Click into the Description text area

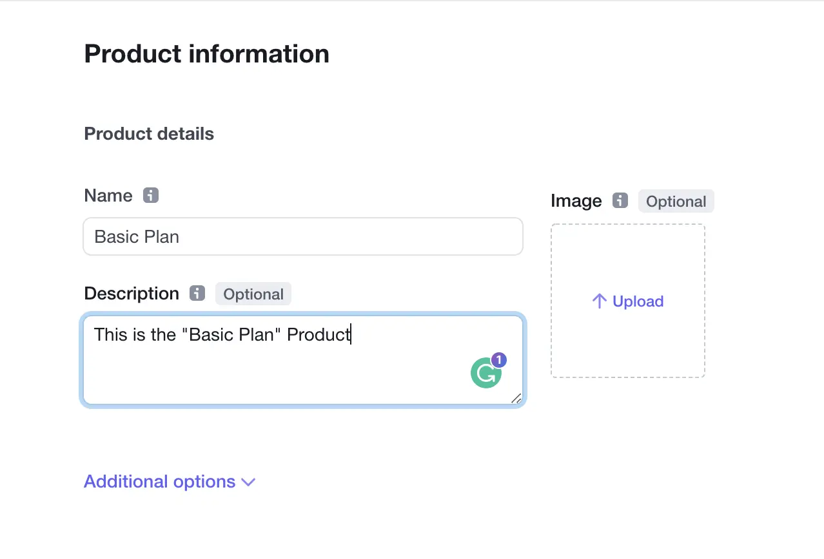pos(303,360)
